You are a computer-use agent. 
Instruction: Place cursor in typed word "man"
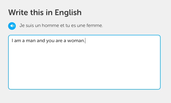tap(31, 41)
